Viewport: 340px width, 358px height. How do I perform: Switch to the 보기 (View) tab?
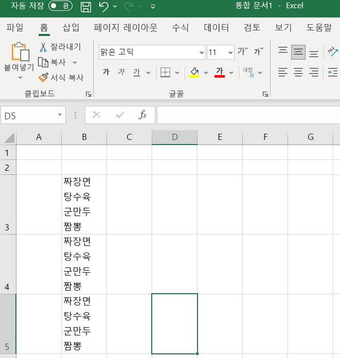point(283,28)
